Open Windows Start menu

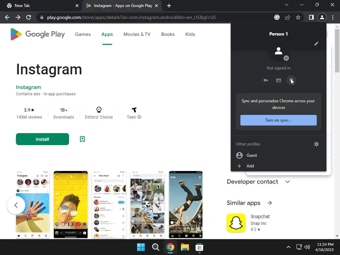pos(141,247)
